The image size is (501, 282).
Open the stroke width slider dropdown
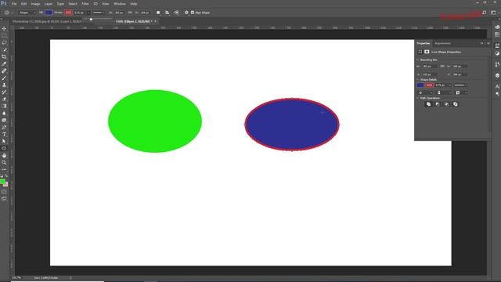(x=88, y=13)
